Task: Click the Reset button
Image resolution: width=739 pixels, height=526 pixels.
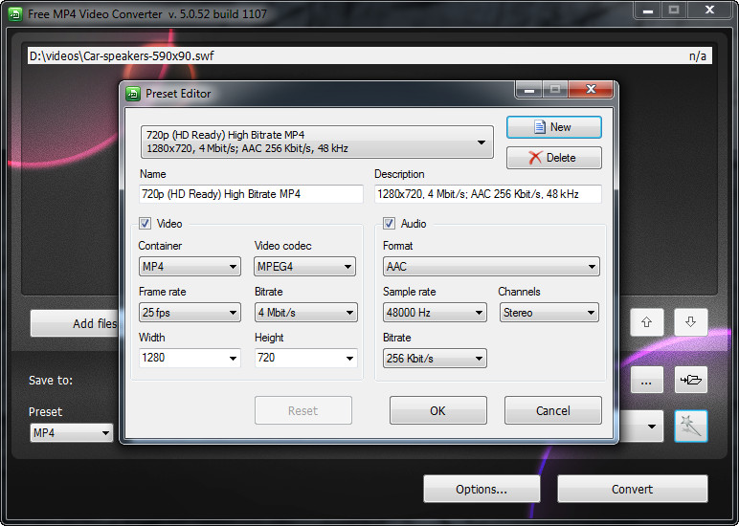Action: [x=303, y=410]
